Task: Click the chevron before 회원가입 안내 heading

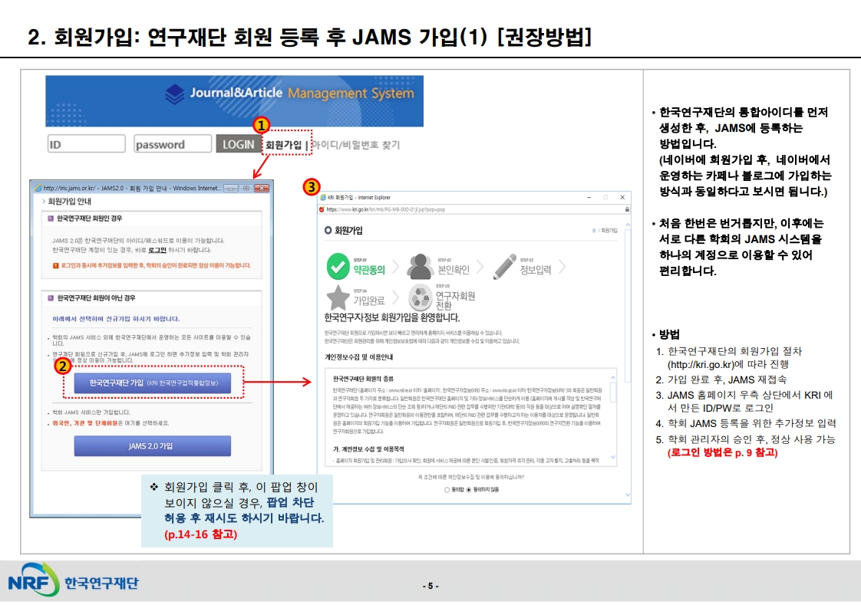Action: [x=44, y=202]
